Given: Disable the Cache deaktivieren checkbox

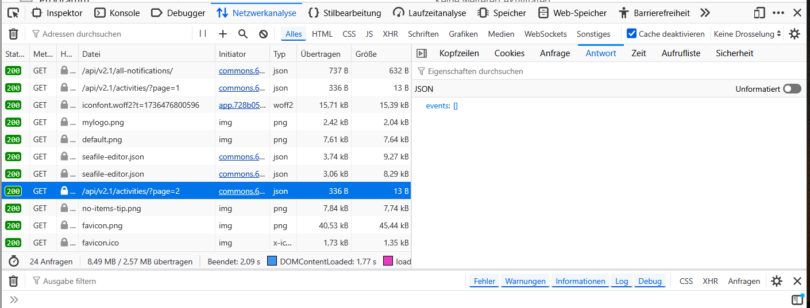Looking at the screenshot, I should point(631,34).
